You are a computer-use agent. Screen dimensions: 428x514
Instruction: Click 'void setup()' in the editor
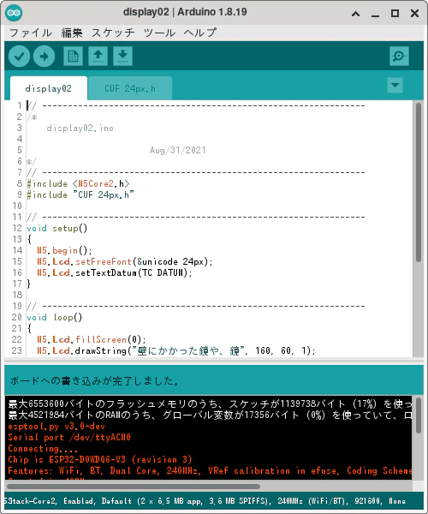tap(57, 228)
